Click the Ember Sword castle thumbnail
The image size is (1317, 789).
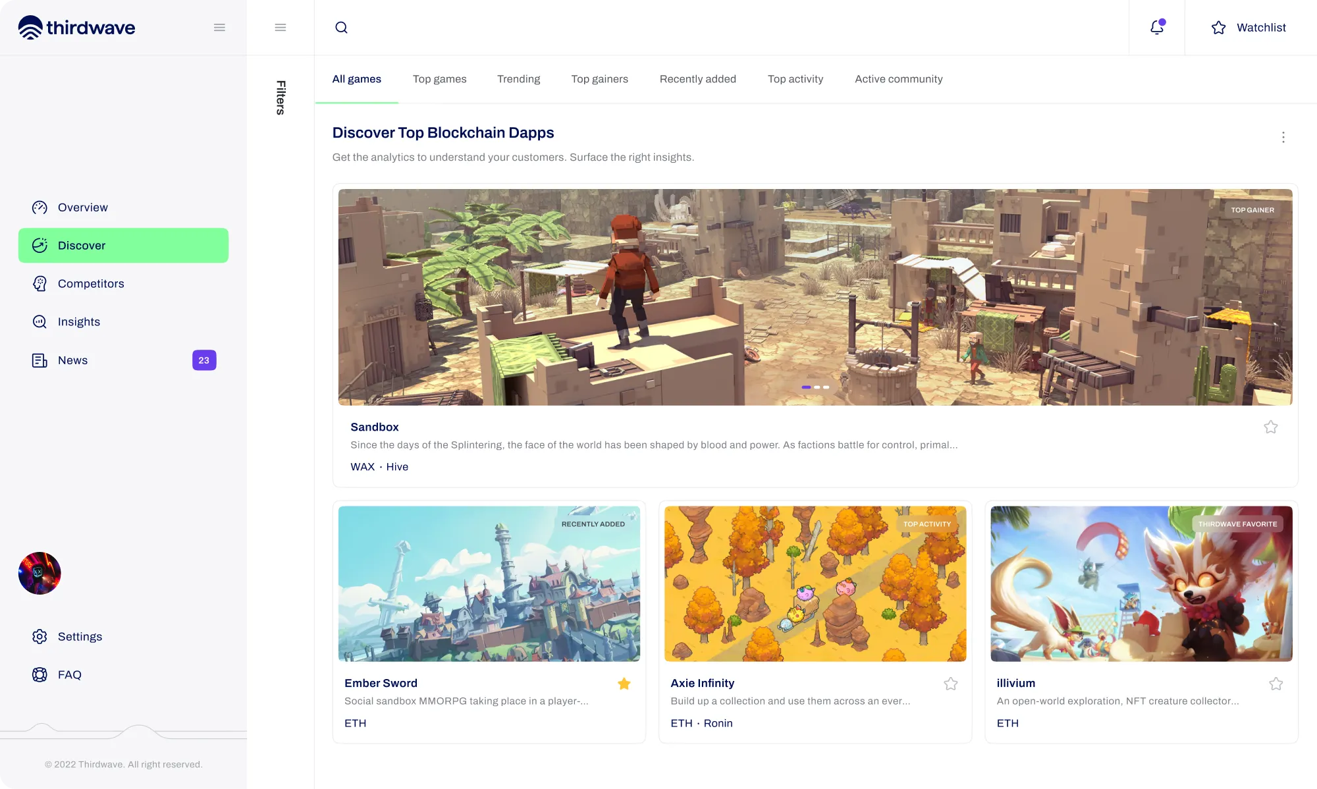coord(489,584)
